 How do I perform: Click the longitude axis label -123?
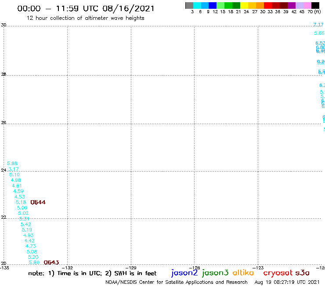pyautogui.click(x=258, y=268)
